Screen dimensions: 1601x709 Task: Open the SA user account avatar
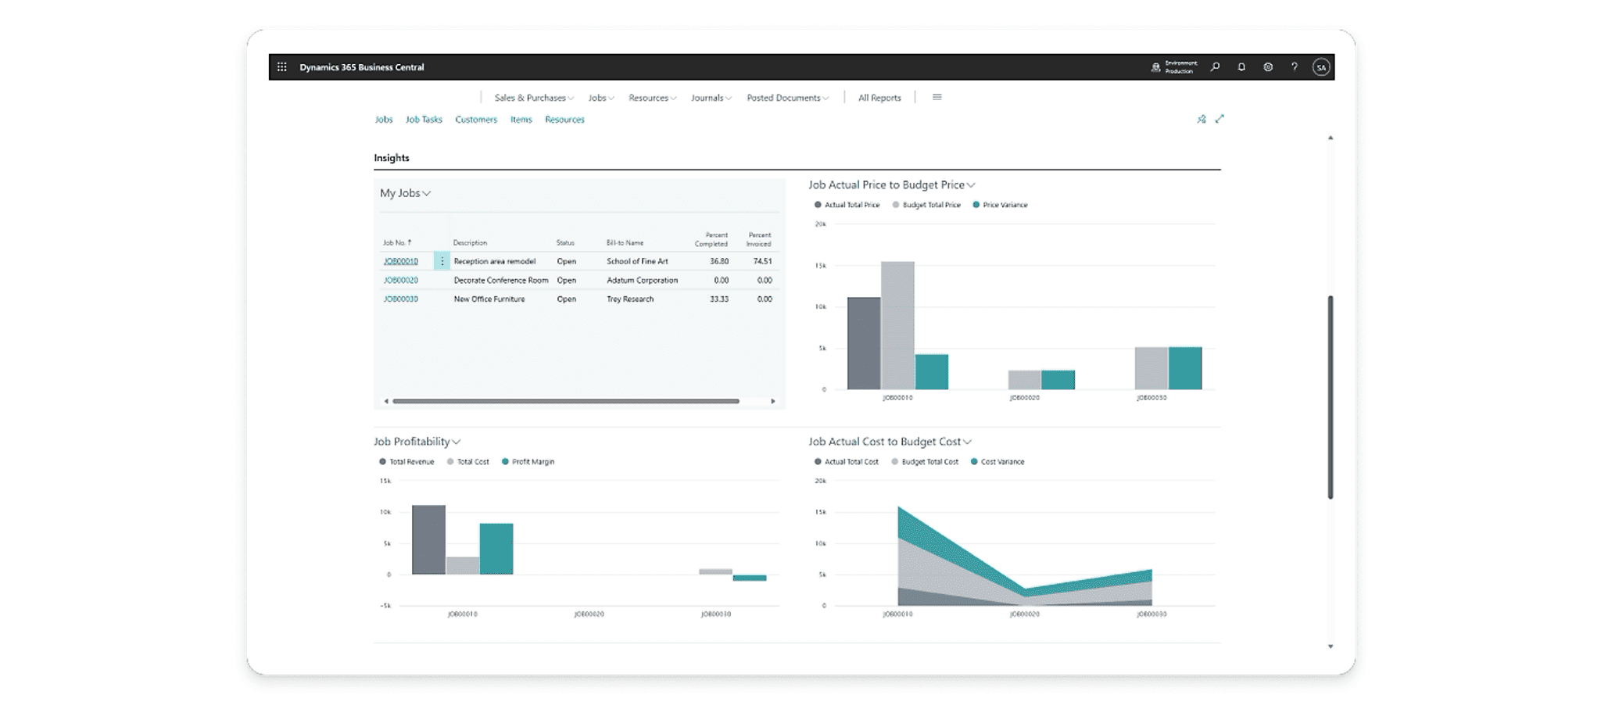(x=1321, y=67)
